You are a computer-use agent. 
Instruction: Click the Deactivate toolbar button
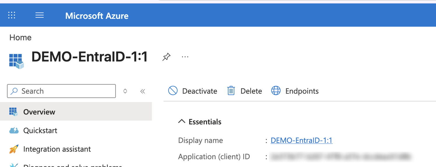point(193,91)
